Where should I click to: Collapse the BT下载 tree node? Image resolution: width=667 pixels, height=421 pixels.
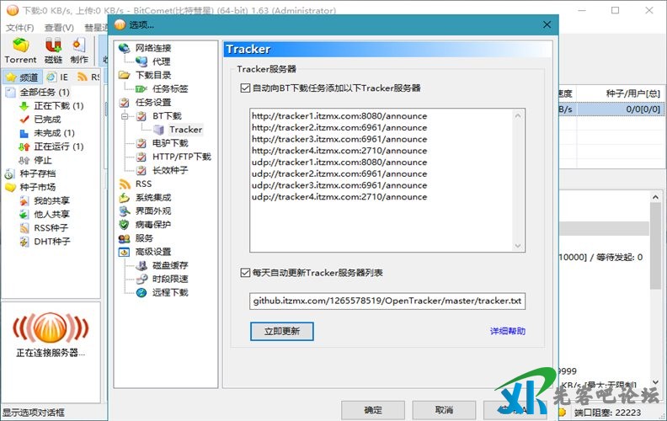pyautogui.click(x=125, y=116)
